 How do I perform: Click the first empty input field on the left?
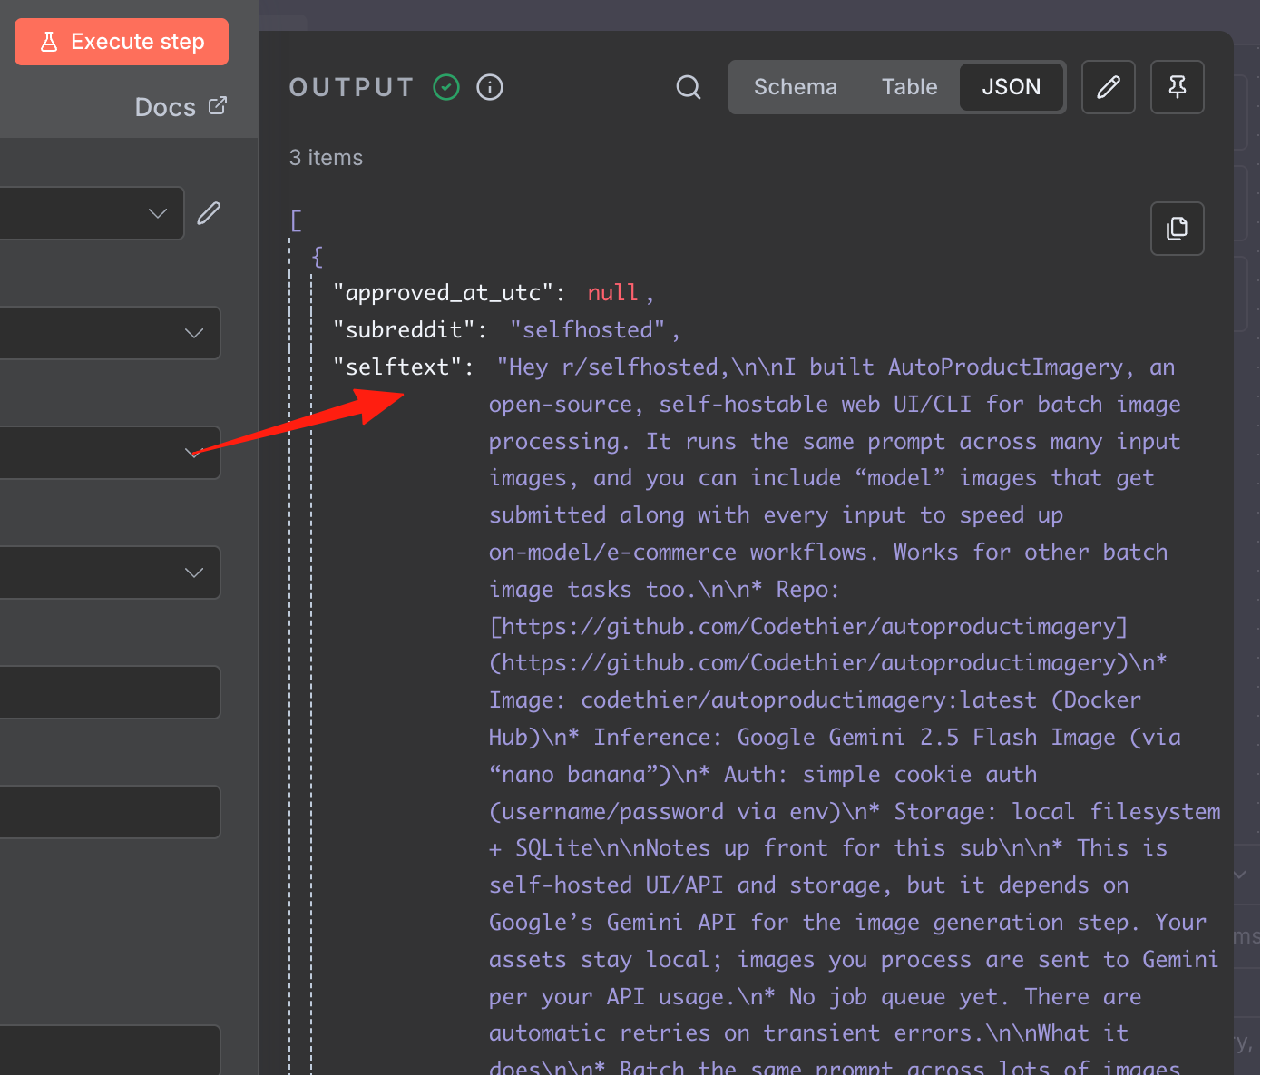(x=110, y=692)
